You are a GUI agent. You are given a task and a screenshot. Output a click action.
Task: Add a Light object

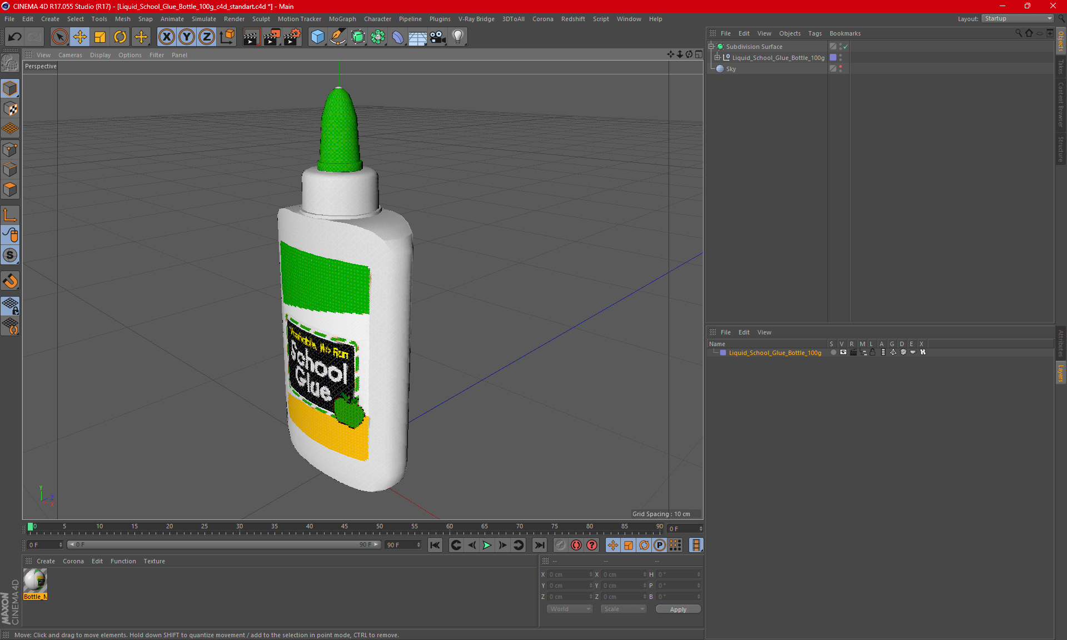(x=458, y=37)
